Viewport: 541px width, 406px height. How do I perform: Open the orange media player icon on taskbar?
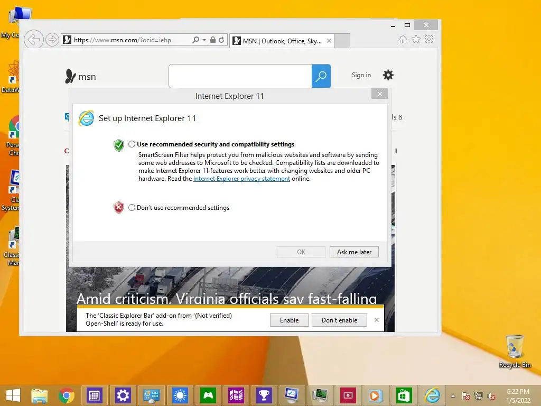[376, 395]
